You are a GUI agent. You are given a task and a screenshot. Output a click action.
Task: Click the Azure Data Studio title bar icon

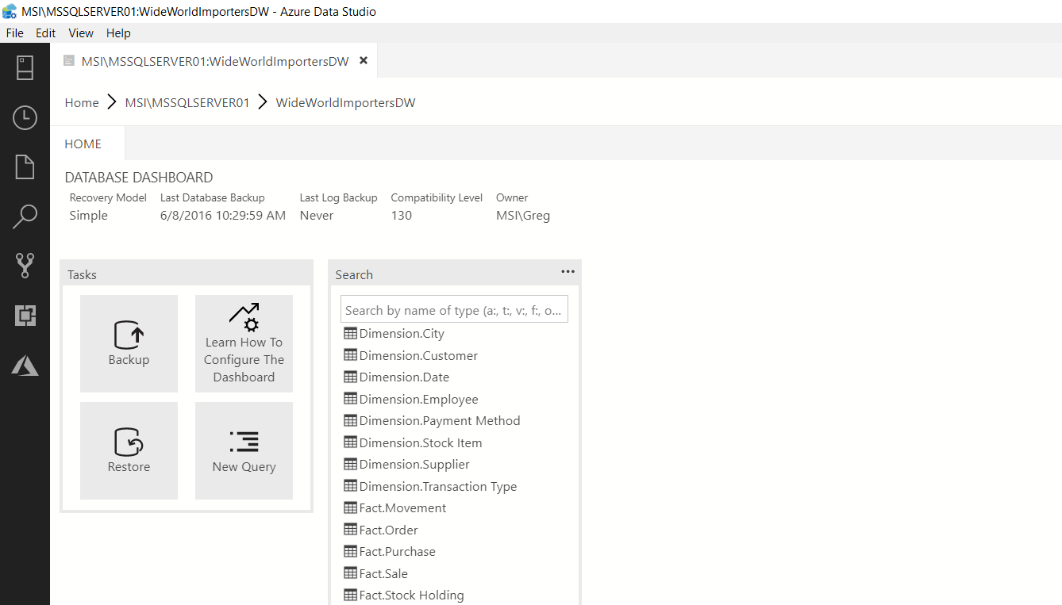click(10, 11)
